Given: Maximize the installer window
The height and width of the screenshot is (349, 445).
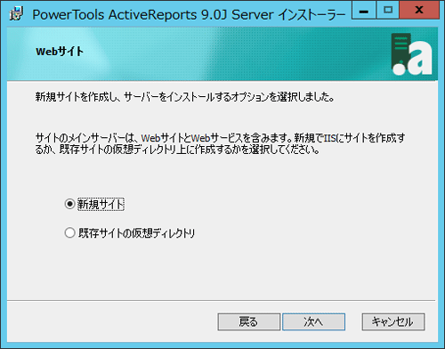Looking at the screenshot, I should (x=387, y=11).
